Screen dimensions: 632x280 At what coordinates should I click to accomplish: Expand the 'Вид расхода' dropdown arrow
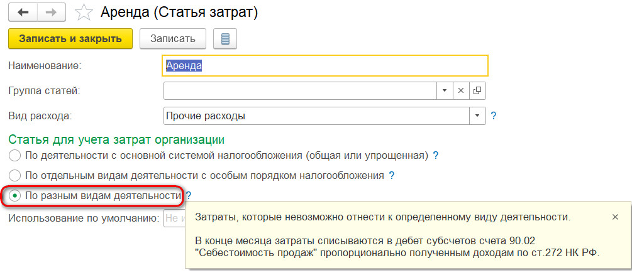478,116
